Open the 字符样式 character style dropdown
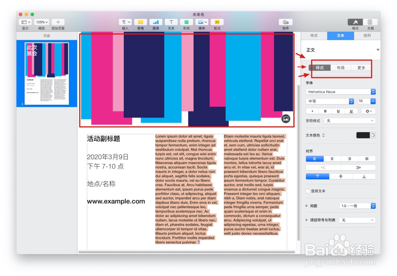397x276 pixels. click(350, 121)
